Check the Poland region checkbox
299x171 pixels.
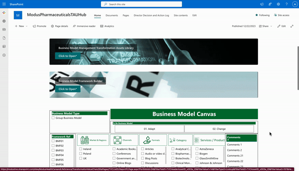click(x=81, y=154)
